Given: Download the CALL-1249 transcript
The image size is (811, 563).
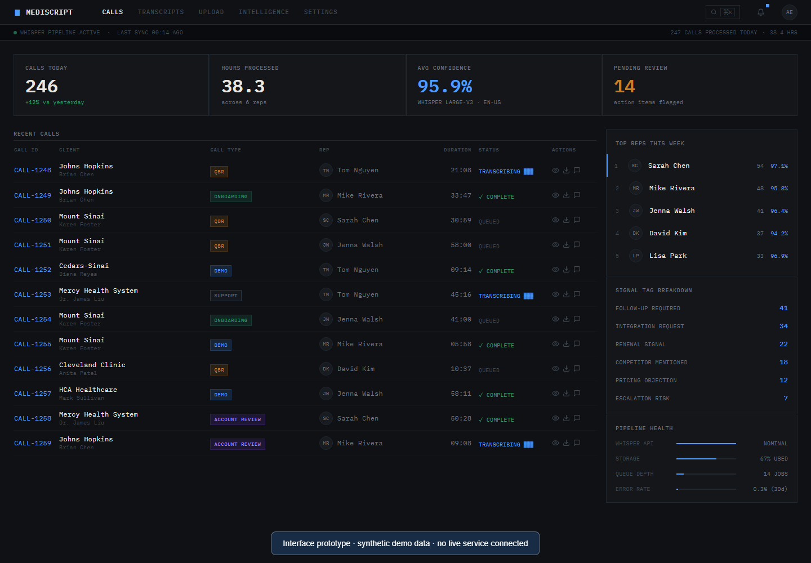Looking at the screenshot, I should 566,195.
